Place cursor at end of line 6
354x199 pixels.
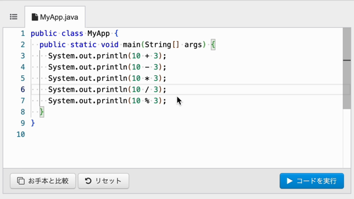166,90
